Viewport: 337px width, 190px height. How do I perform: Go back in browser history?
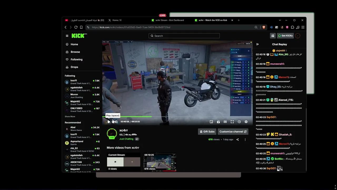pos(66,27)
